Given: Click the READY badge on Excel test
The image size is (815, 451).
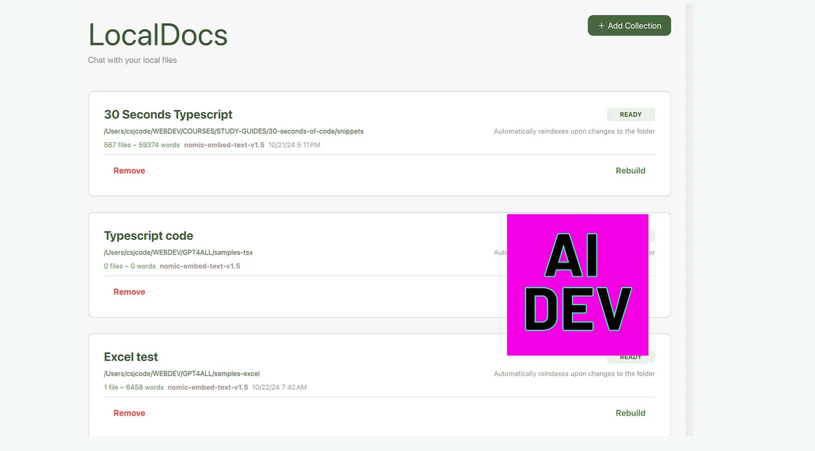Looking at the screenshot, I should [x=631, y=356].
